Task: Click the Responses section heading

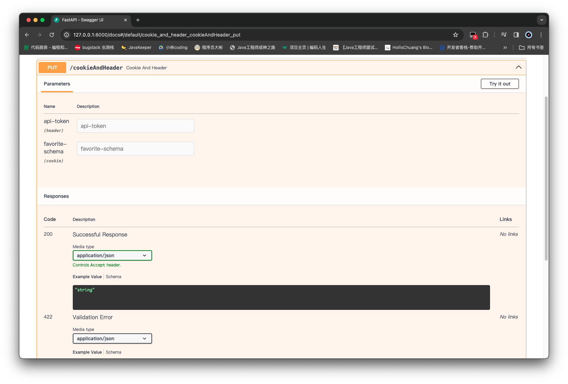Action: click(56, 196)
